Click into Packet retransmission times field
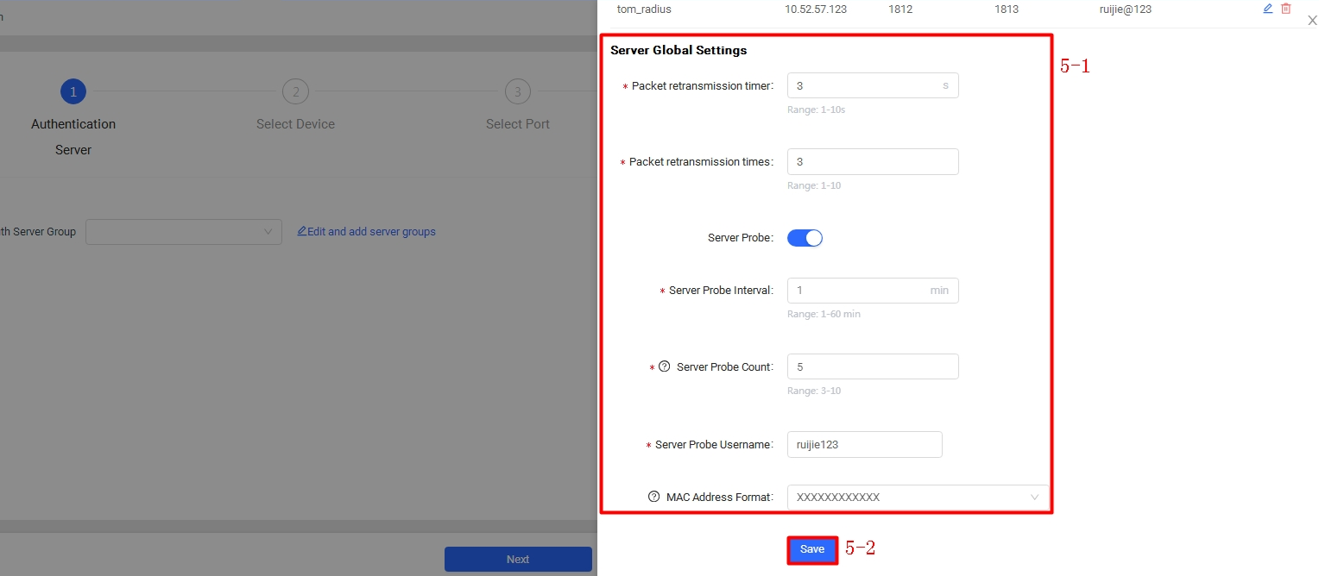This screenshot has height=576, width=1319. pos(872,162)
